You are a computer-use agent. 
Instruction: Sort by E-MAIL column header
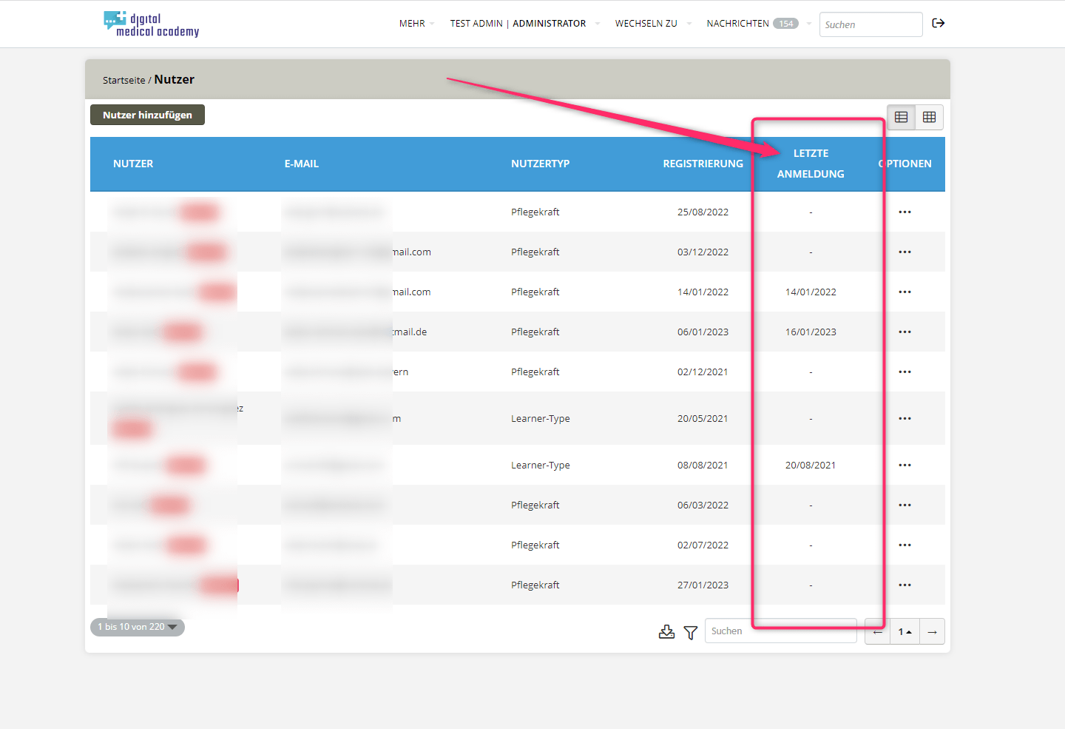pyautogui.click(x=301, y=164)
